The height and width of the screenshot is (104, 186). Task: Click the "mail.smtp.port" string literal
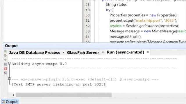coord(148,21)
